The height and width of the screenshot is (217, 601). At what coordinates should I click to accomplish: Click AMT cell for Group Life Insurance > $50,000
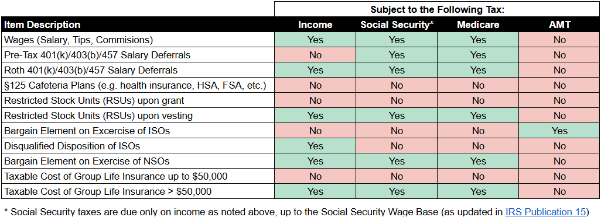point(559,191)
